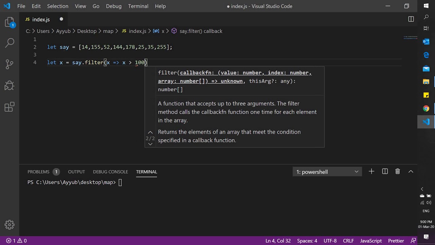
Task: Open the feedback icon in status bar
Action: (413, 241)
